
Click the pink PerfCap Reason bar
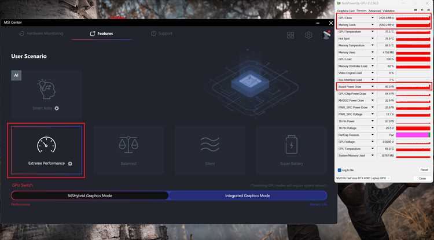(413, 135)
